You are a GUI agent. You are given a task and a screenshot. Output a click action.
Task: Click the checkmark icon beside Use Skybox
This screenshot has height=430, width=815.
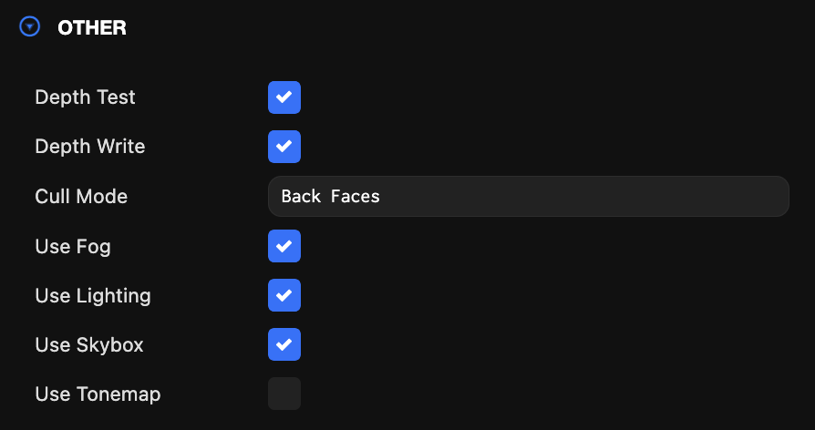point(284,344)
